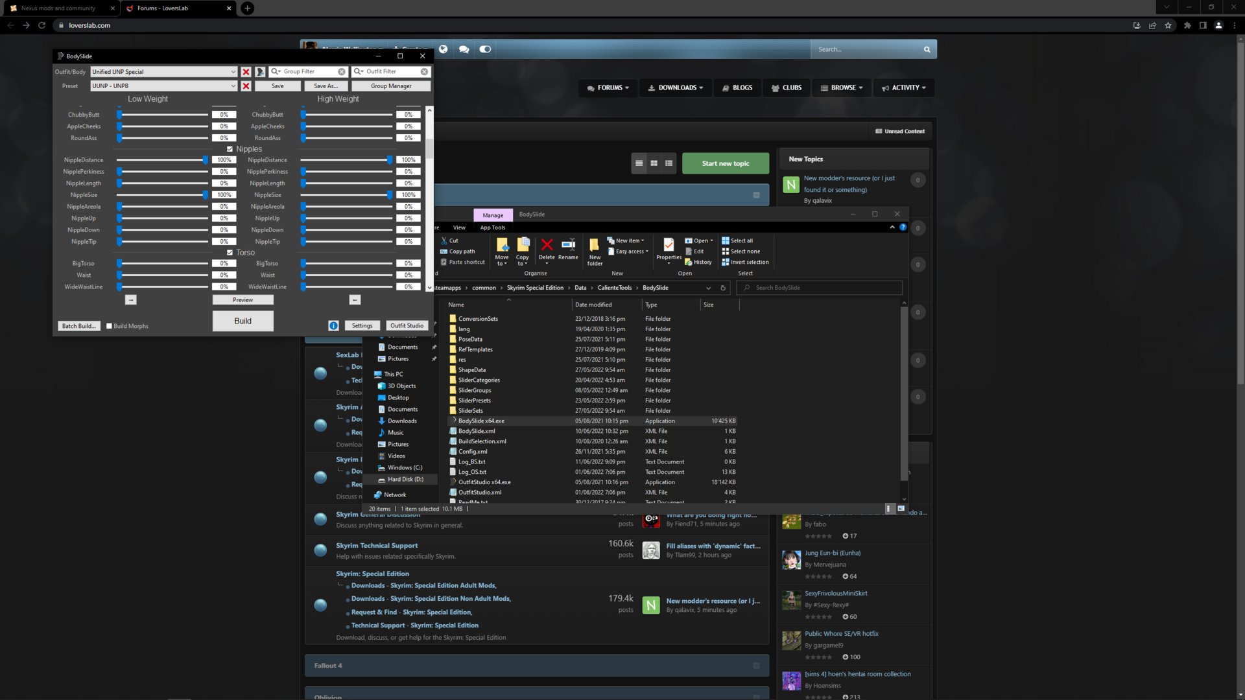
Task: Clear the Group Filter search field
Action: (x=342, y=72)
